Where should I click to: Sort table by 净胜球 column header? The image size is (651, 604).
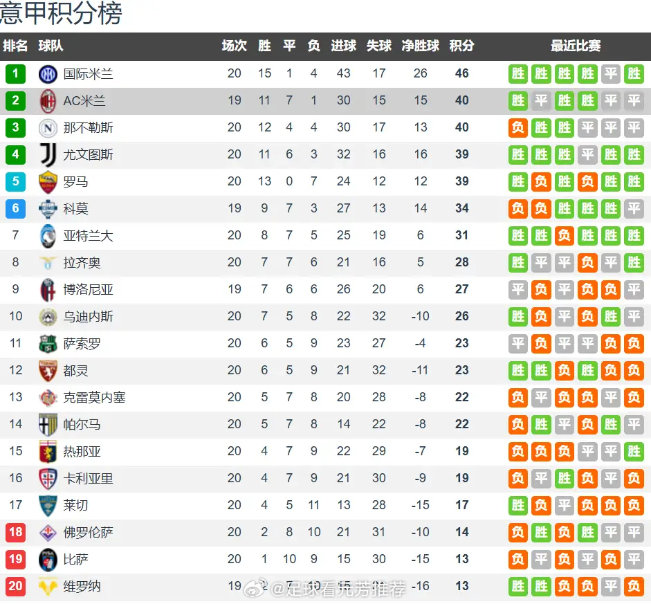[x=420, y=46]
